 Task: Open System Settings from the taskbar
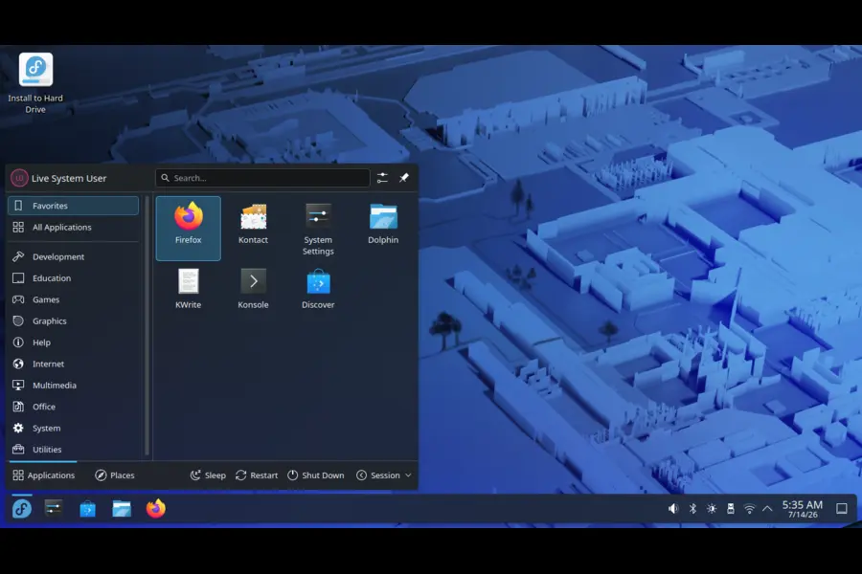coord(54,509)
